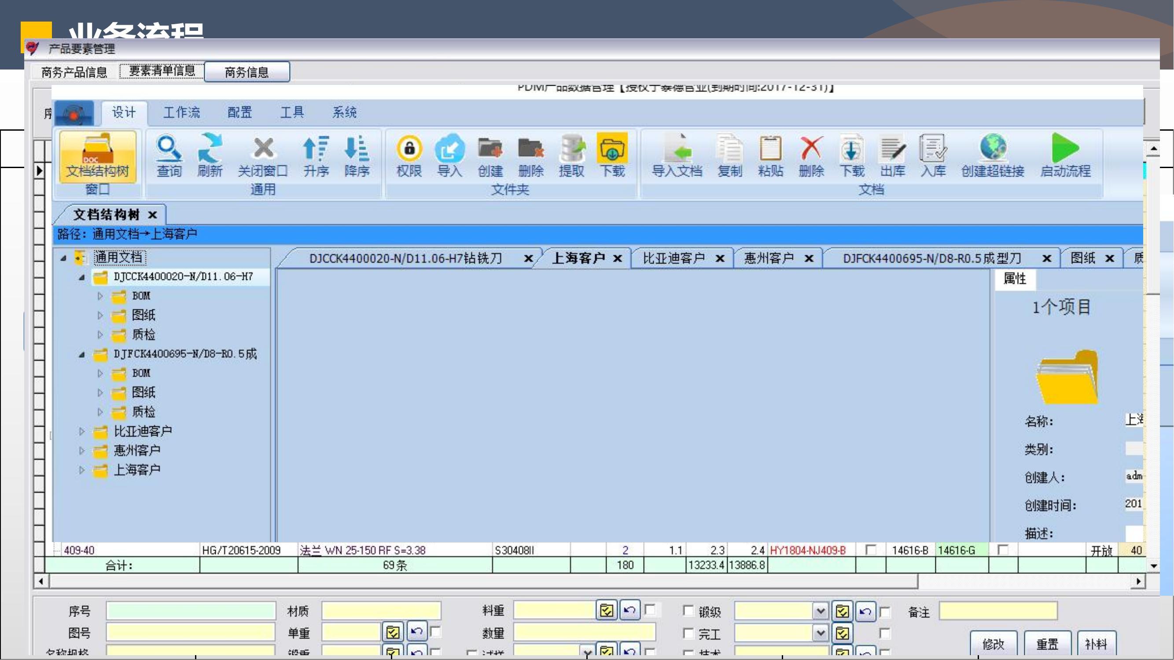The image size is (1174, 660).
Task: Collapse the DJCCK4400020-N/D11.06-H7 folder node
Action: tap(81, 277)
